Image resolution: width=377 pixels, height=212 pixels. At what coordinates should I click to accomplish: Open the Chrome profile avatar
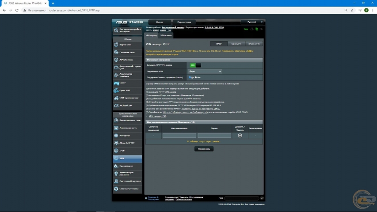coord(366,10)
